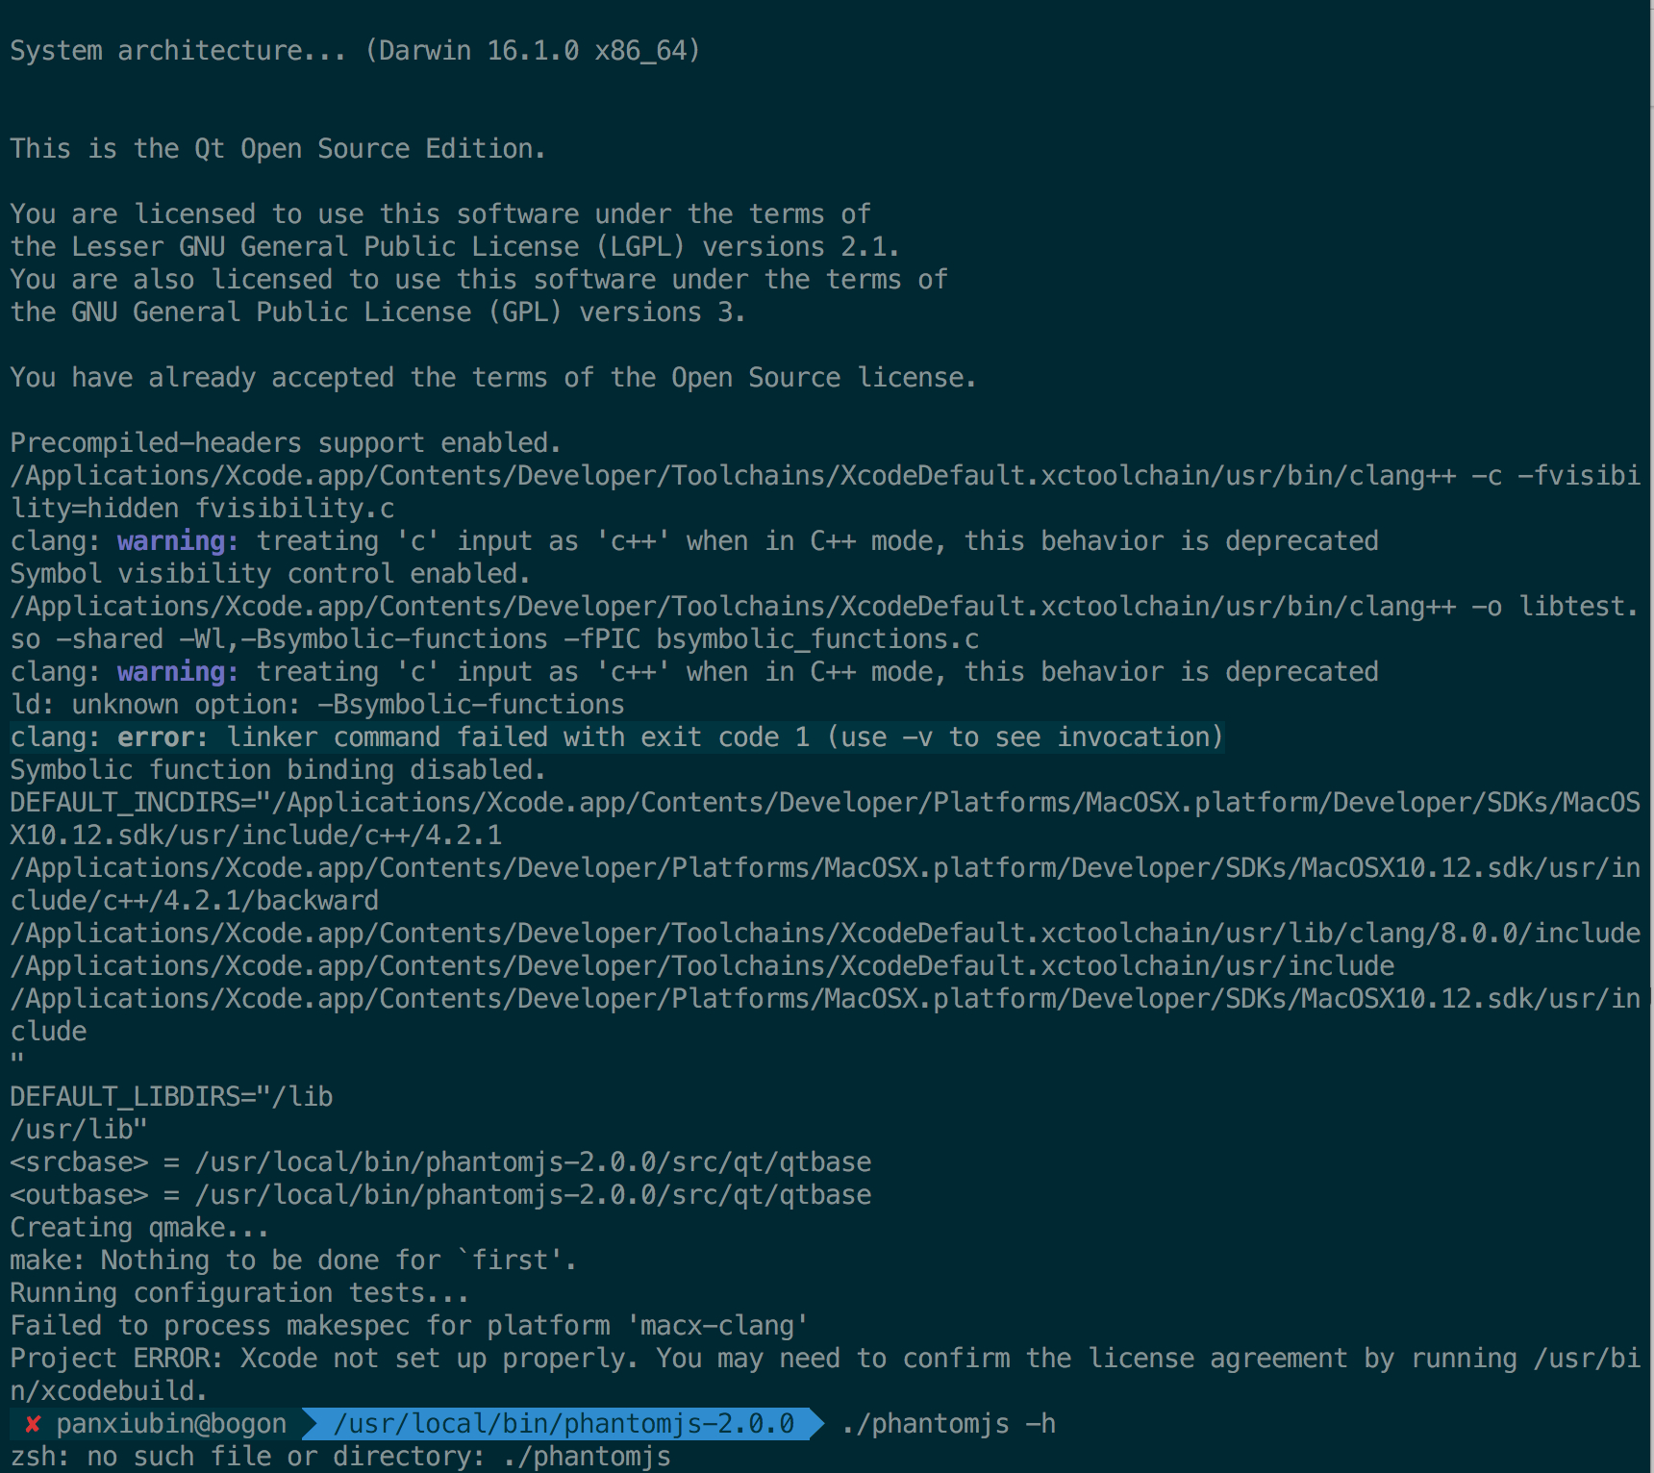Click 'DEFAULT_LIBDIRS="/lib' line

click(x=171, y=1097)
